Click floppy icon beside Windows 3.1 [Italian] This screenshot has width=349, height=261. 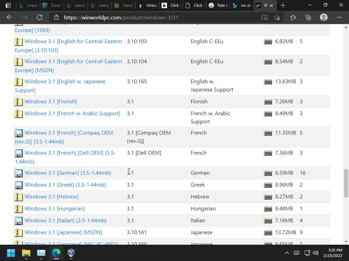[19, 221]
